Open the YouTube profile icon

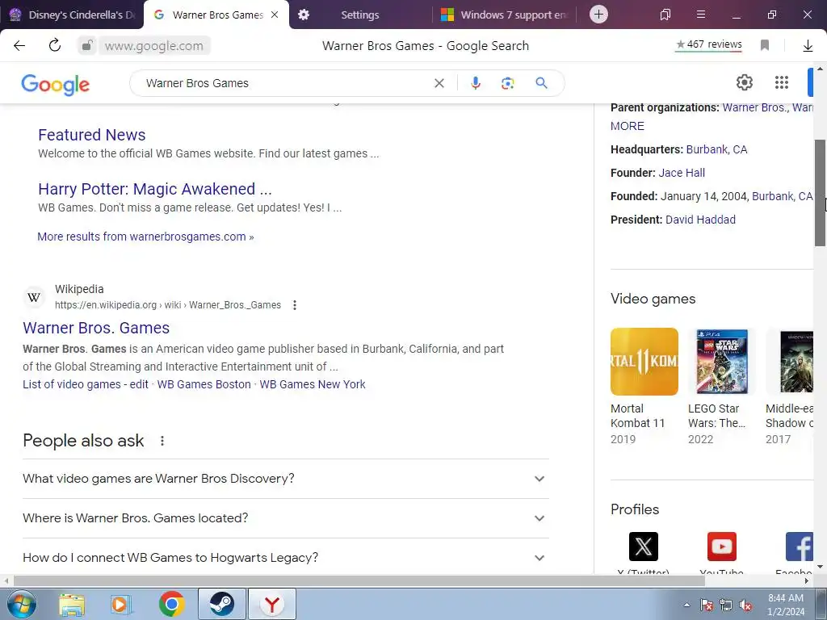[x=721, y=547]
